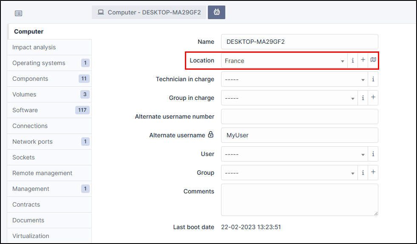This screenshot has width=417, height=244.
Task: Click the Computer - DESKTOP-MA29GF2 header button
Action: pos(149,12)
